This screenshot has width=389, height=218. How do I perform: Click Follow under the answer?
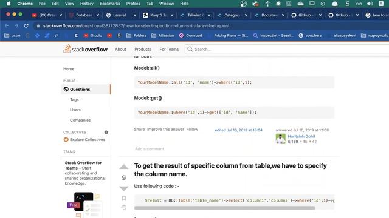[x=192, y=129]
